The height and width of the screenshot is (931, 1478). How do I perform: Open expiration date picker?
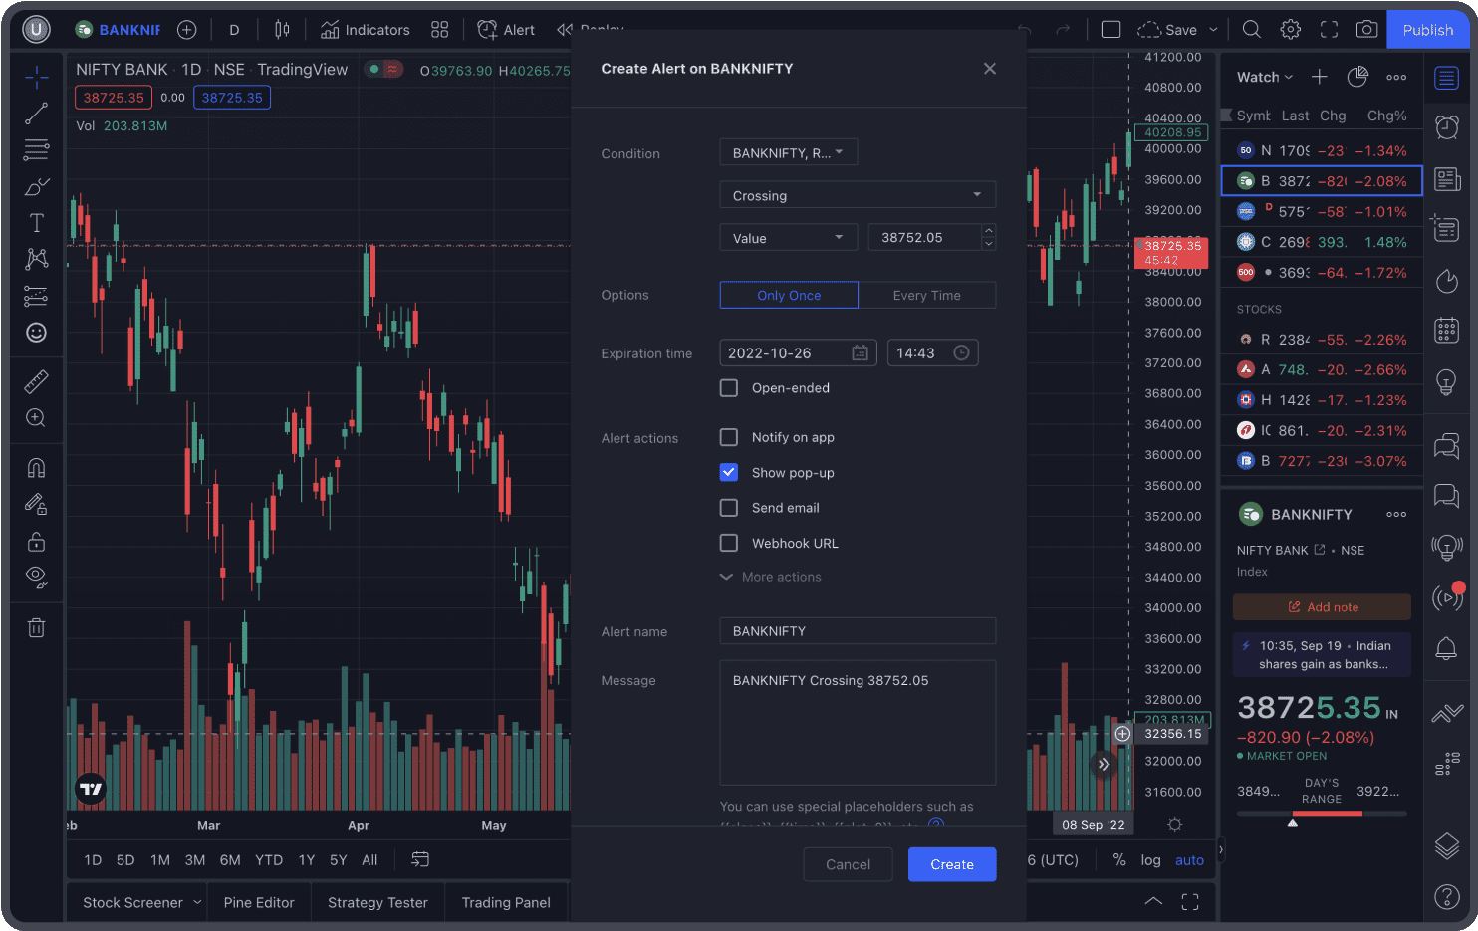click(x=861, y=352)
